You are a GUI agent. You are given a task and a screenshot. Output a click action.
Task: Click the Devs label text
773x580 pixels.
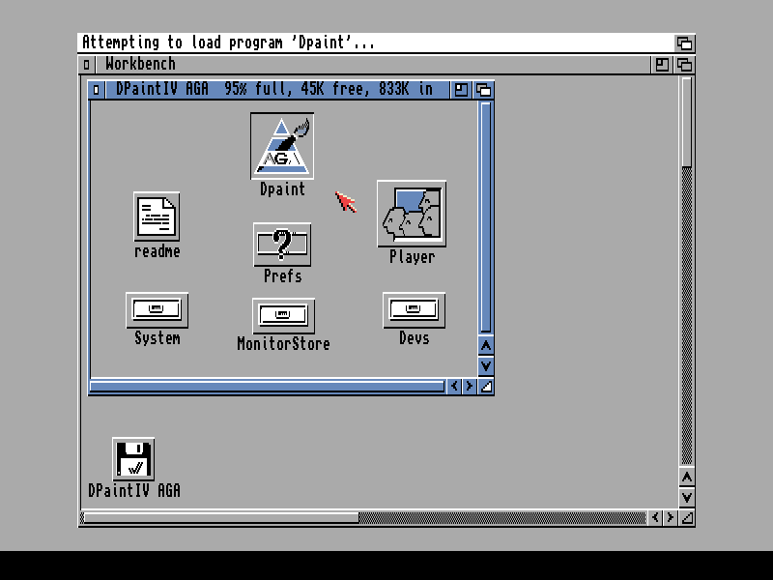(415, 338)
